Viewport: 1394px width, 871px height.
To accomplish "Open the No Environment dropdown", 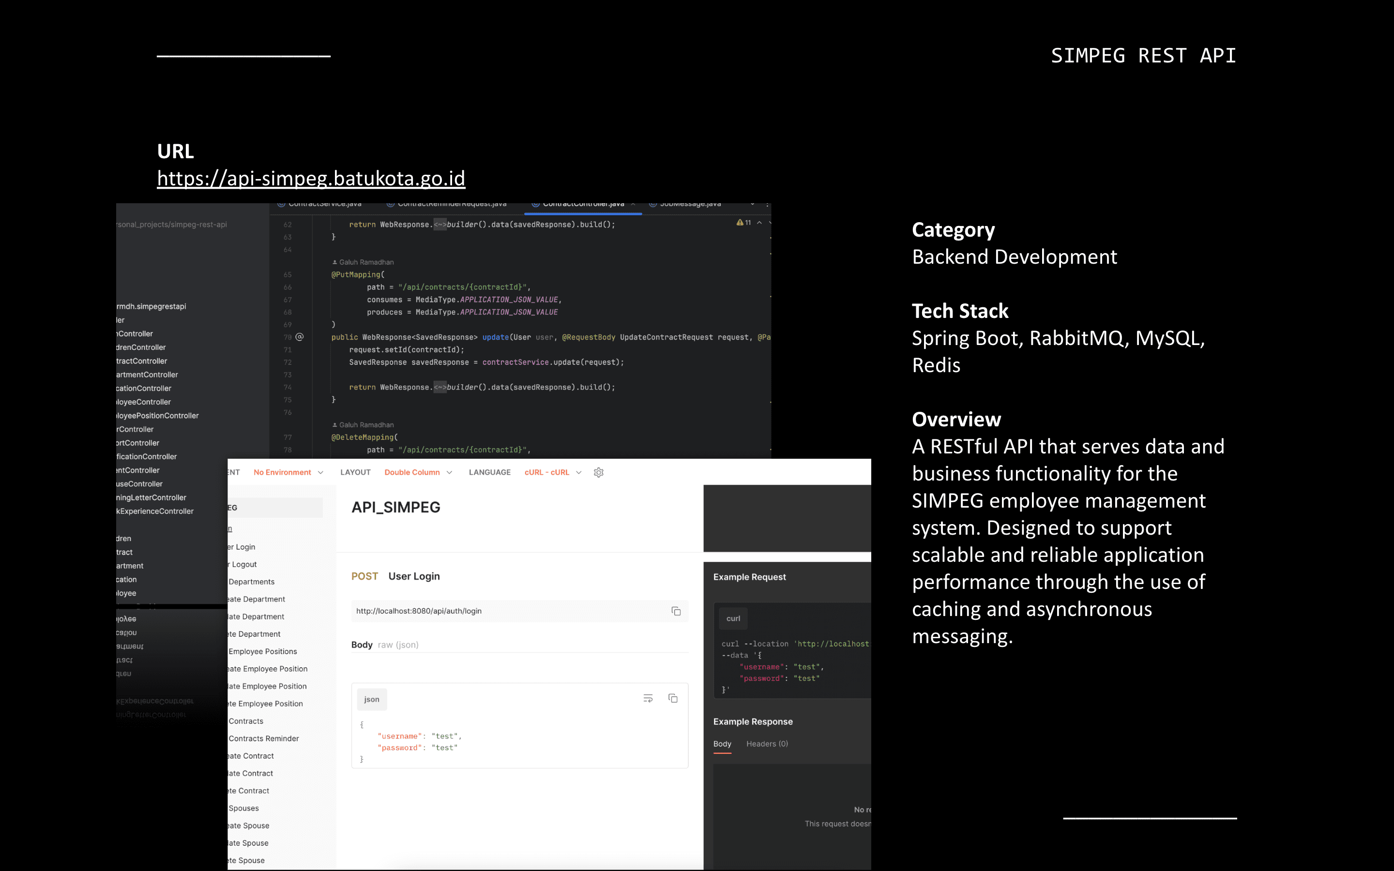I will 288,472.
